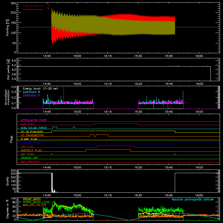Viewport: 223px width, 223px height.
Task: Select the Collimator 9 legend entry
Action: (31, 95)
